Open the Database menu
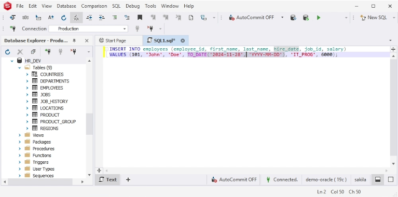 tap(66, 6)
